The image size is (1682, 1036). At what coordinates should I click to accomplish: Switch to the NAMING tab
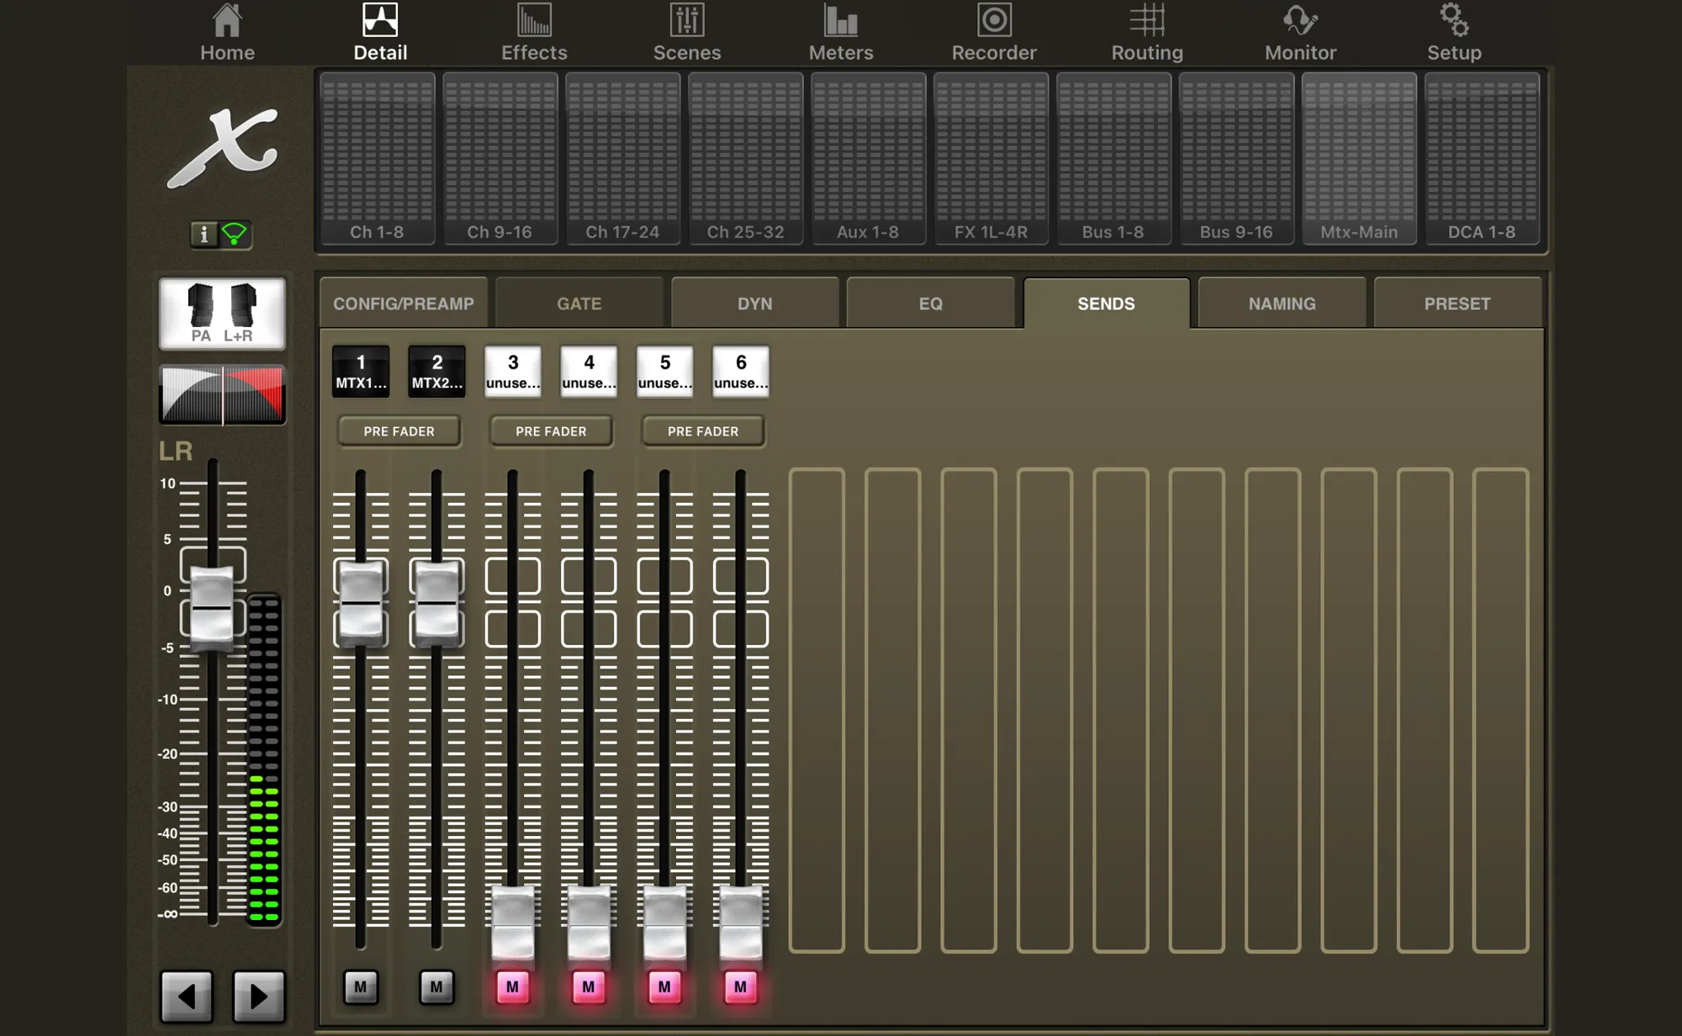tap(1283, 304)
